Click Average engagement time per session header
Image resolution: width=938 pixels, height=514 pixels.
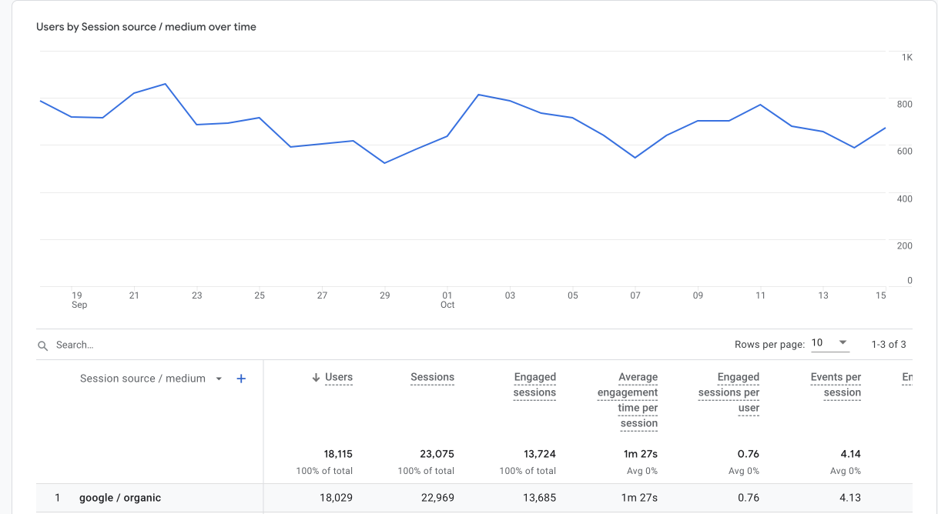[628, 400]
